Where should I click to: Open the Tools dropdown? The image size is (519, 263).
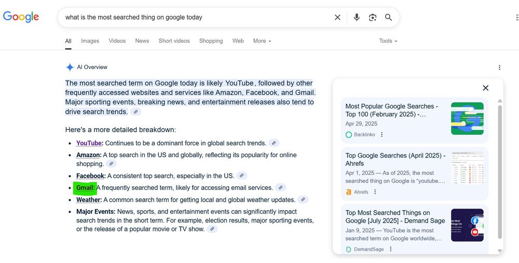[x=388, y=41]
